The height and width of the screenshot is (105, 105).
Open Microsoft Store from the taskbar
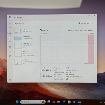pyautogui.click(x=69, y=102)
